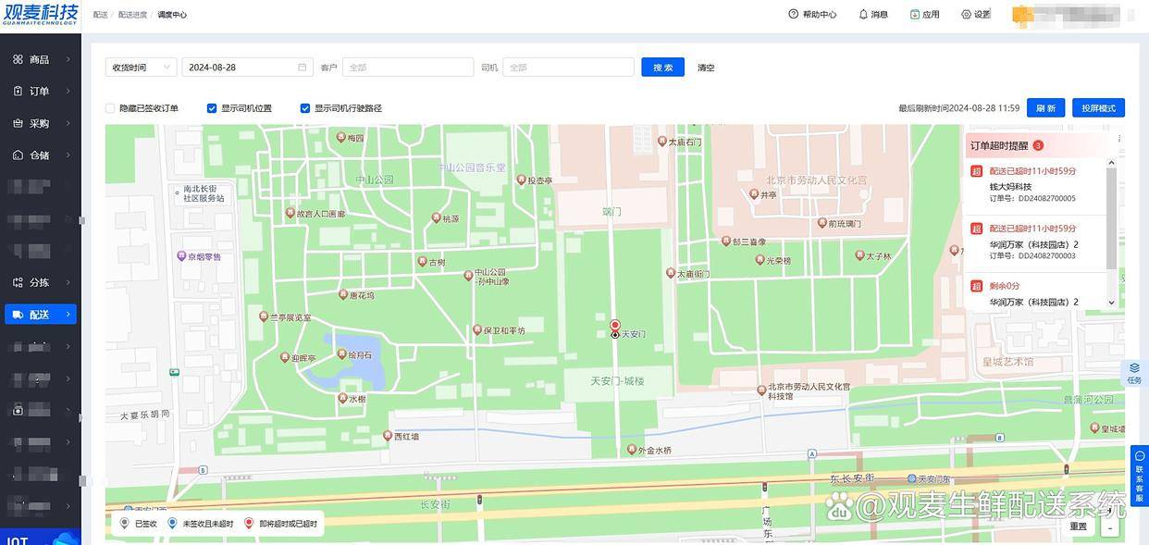Click the 重置 map reset control
Image resolution: width=1149 pixels, height=545 pixels.
point(1079,526)
